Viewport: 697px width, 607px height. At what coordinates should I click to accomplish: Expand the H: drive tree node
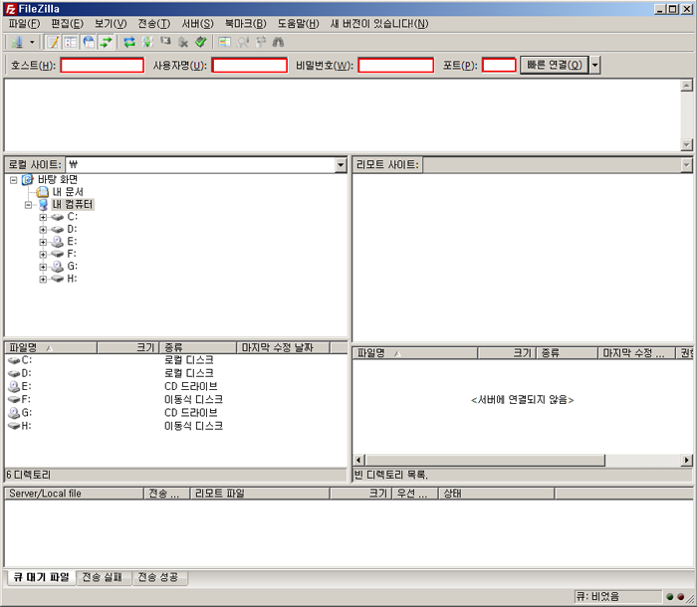coord(43,279)
